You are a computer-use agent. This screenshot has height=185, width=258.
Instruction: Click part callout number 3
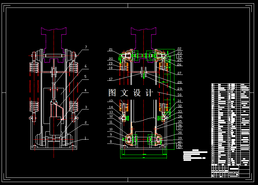(86, 107)
